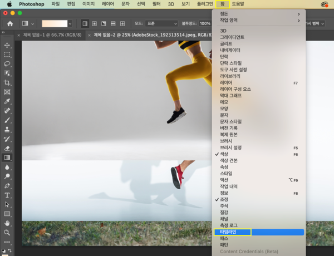
Task: Select the Crop tool
Action: tap(7, 82)
